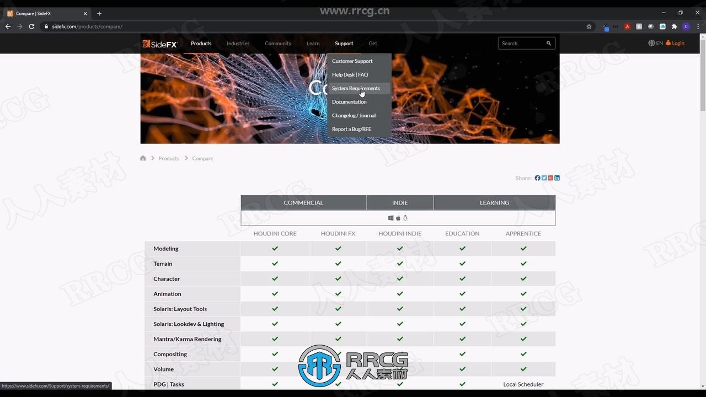Choose System Requirements menu entry
Viewport: 706px width, 397px height.
(359, 88)
